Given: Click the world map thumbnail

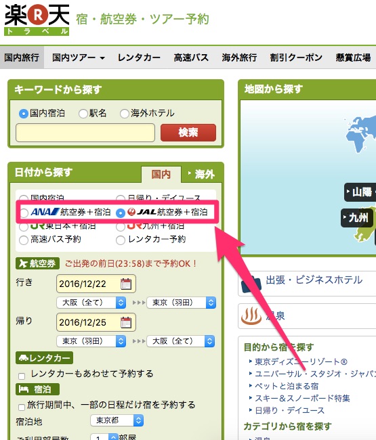Looking at the screenshot, I should (361, 135).
